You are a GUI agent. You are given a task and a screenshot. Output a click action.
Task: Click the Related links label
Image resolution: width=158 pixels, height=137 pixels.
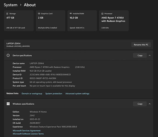point(12,93)
